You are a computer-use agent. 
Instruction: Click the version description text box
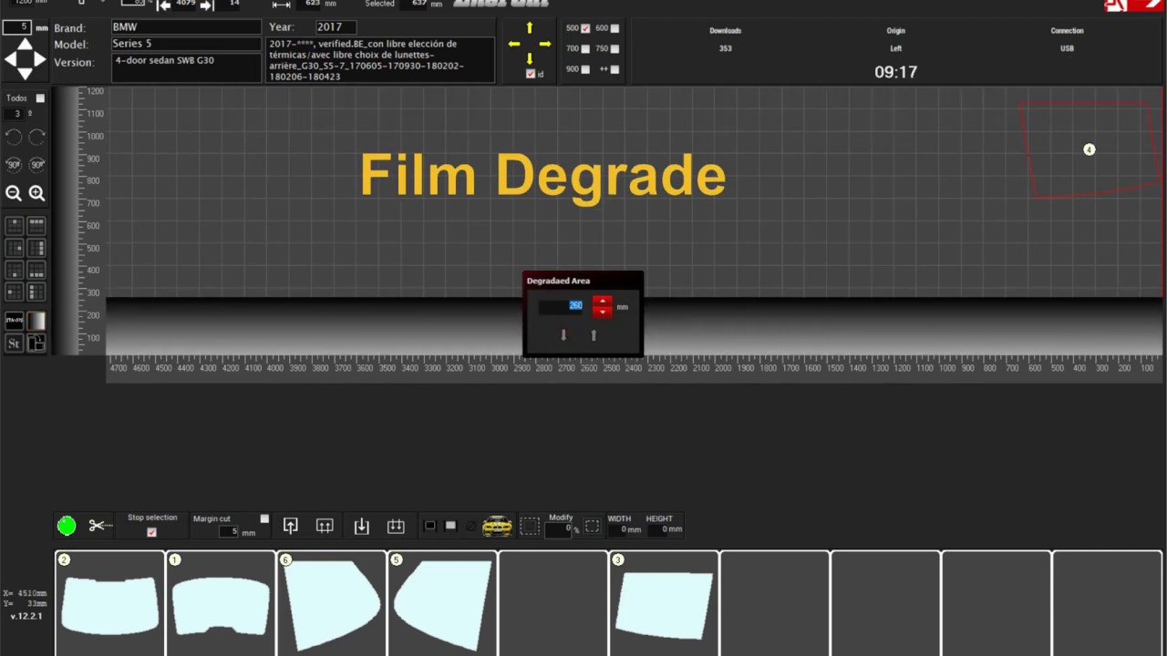(380, 60)
